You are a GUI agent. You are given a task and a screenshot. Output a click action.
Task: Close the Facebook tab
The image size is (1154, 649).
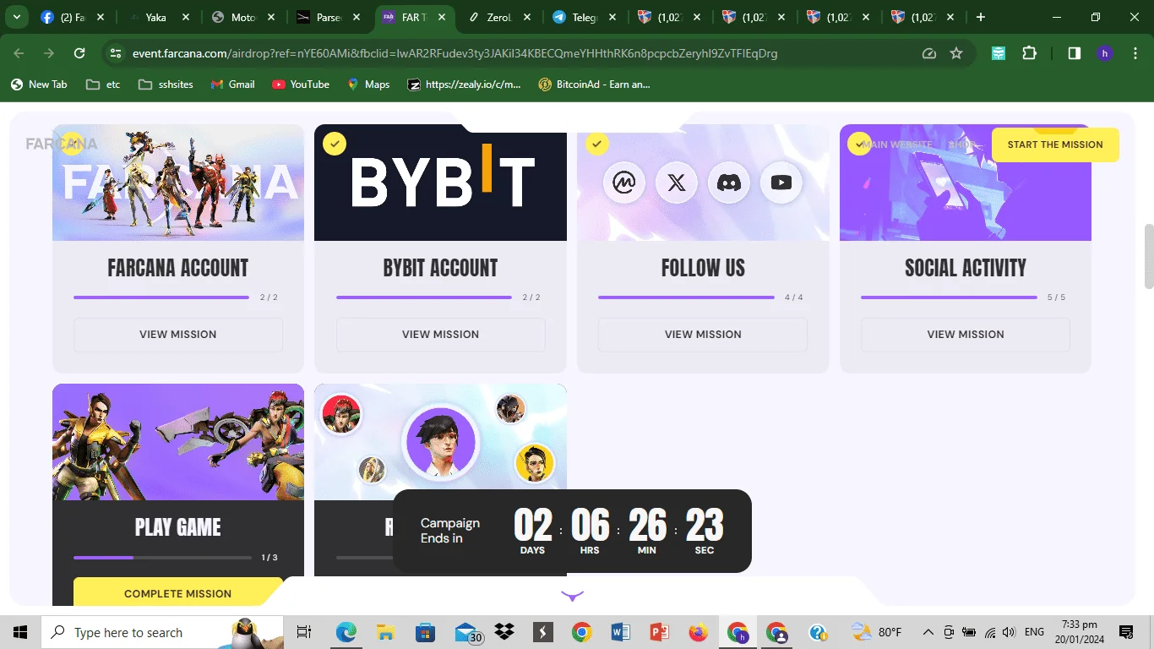tap(101, 17)
